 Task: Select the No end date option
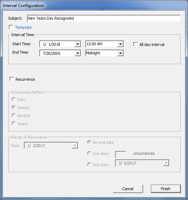pos(89,142)
